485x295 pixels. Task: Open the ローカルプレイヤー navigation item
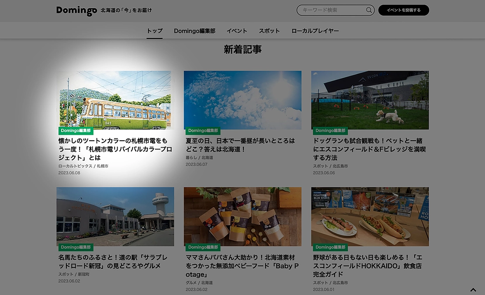pos(316,31)
